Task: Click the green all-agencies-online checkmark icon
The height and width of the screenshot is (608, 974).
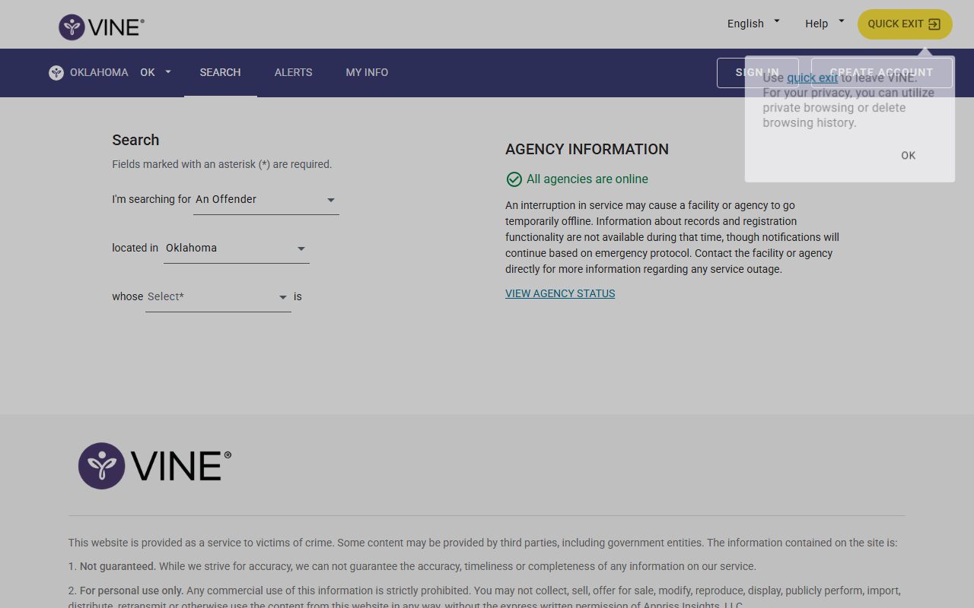Action: (x=514, y=179)
